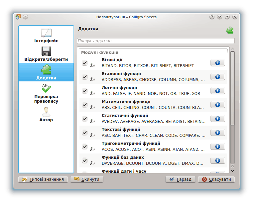253x202 pixels.
Task: Disable the Математичні функції module checkbox
Action: [x=84, y=105]
